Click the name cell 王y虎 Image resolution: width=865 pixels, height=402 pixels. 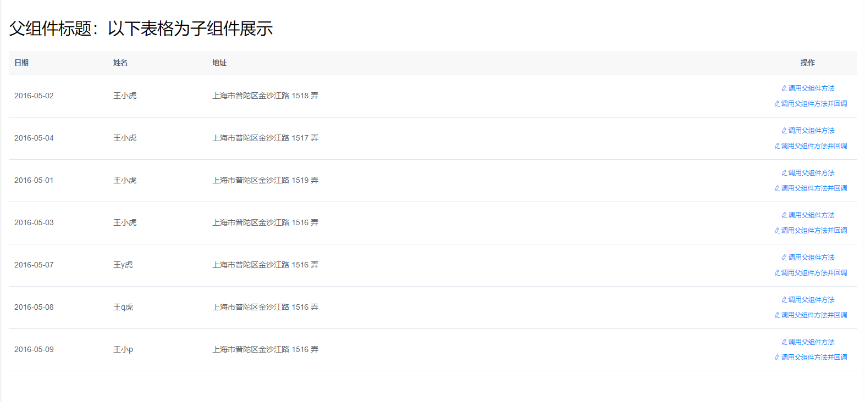tap(123, 265)
